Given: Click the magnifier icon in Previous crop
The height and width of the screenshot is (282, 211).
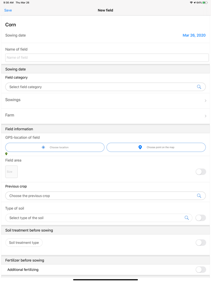Looking at the screenshot, I should tap(199, 196).
